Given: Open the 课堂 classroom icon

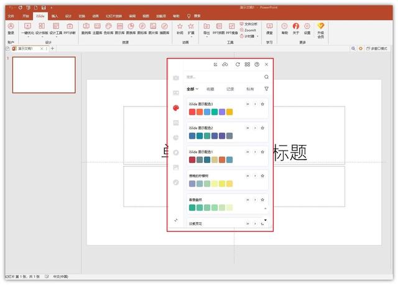Looking at the screenshot, I should [x=269, y=29].
